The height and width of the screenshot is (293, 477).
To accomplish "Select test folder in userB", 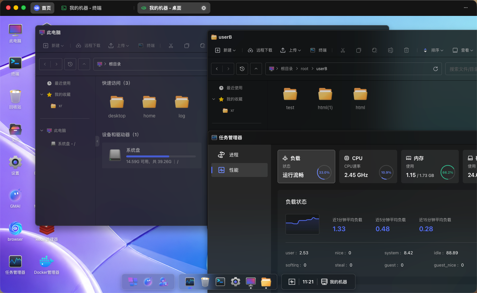I will click(x=290, y=99).
